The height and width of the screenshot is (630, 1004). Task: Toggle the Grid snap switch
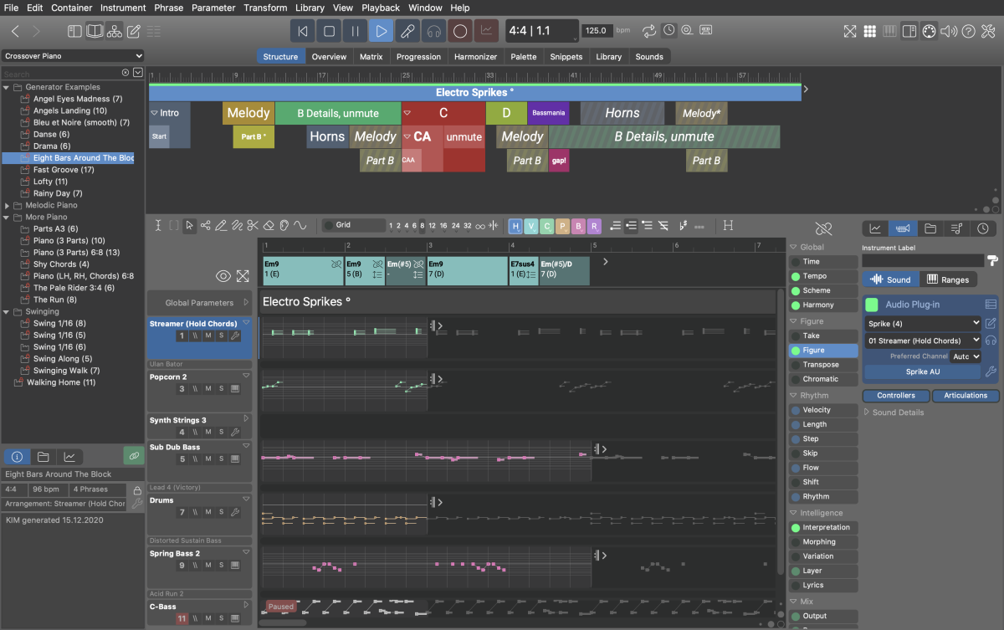click(x=330, y=225)
